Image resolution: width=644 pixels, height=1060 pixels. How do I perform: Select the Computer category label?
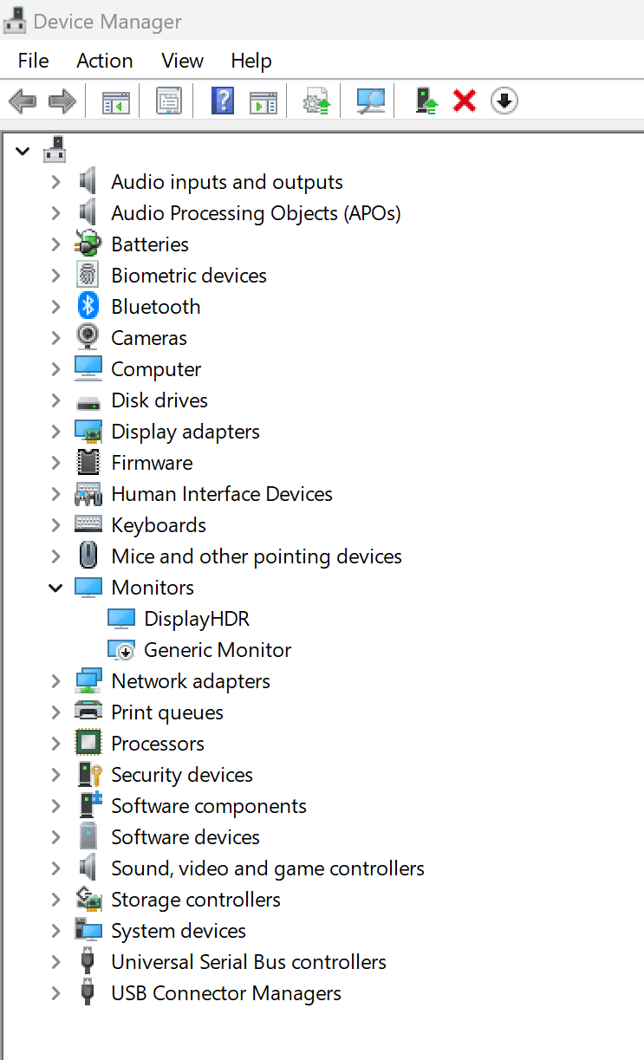(x=156, y=369)
